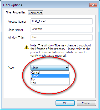Screen dimensions: 100x110
Task: Click into the Process Name field
Action: [62, 21]
